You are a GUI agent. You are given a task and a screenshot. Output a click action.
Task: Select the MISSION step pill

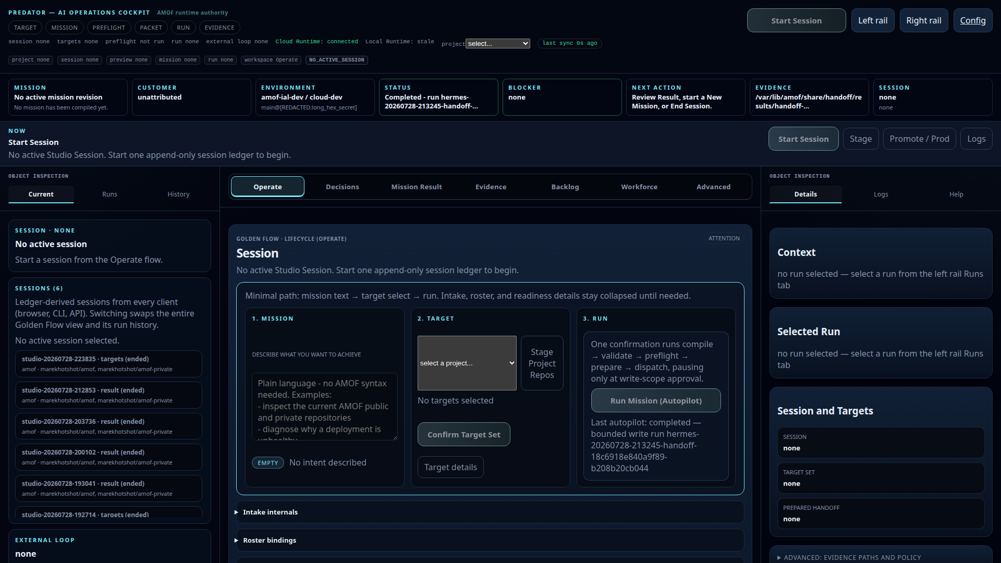pos(64,28)
